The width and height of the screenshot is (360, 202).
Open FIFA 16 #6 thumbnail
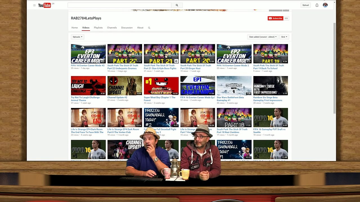(x=271, y=118)
